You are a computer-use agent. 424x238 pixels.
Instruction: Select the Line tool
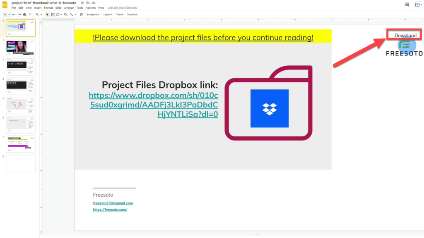pyautogui.click(x=71, y=14)
